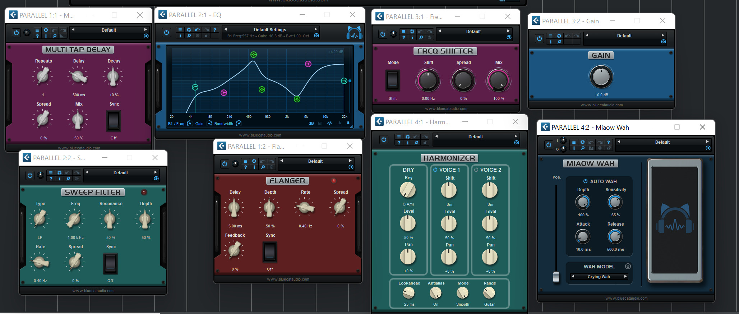Click the download arrow icon at EQ bottom right
Screen dimensions: 739x314
pyautogui.click(x=348, y=123)
